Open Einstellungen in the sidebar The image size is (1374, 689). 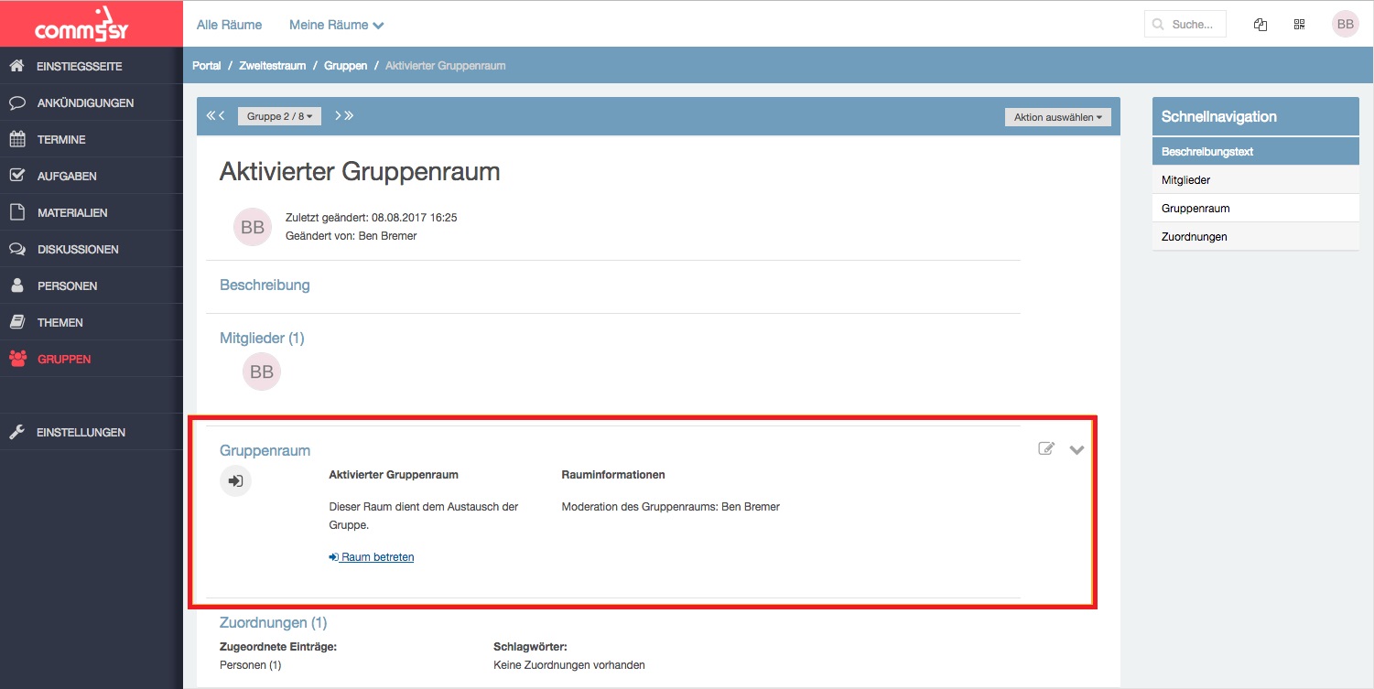coord(92,432)
